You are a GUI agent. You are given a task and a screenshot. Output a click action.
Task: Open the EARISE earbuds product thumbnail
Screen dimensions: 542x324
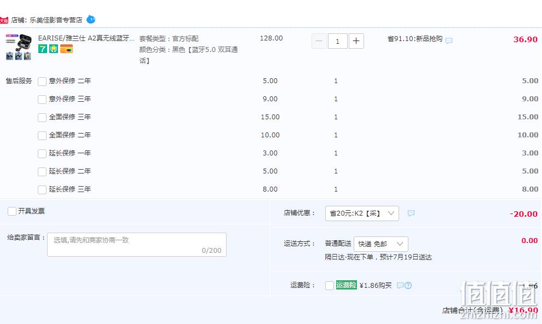click(19, 47)
